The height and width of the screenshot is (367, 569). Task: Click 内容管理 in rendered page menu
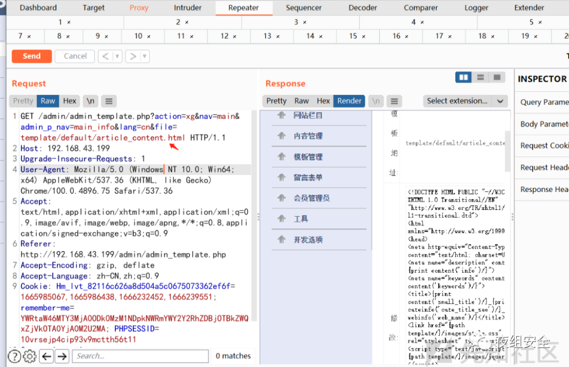308,136
